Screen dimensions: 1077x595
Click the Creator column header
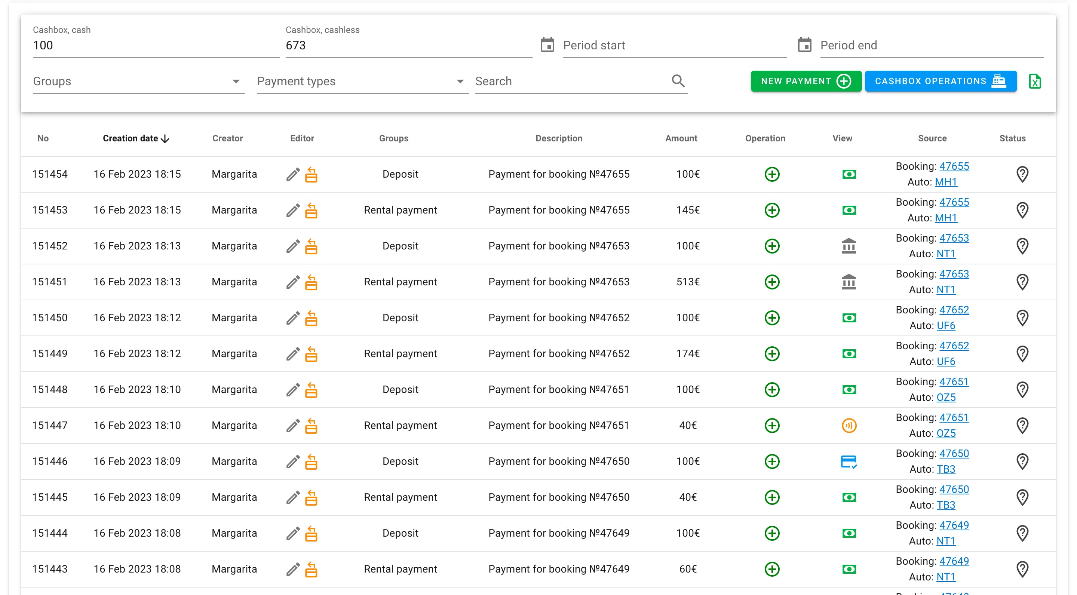pyautogui.click(x=227, y=138)
